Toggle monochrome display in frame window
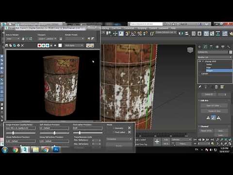Viewport: 233px width, 175px height. click(55, 46)
